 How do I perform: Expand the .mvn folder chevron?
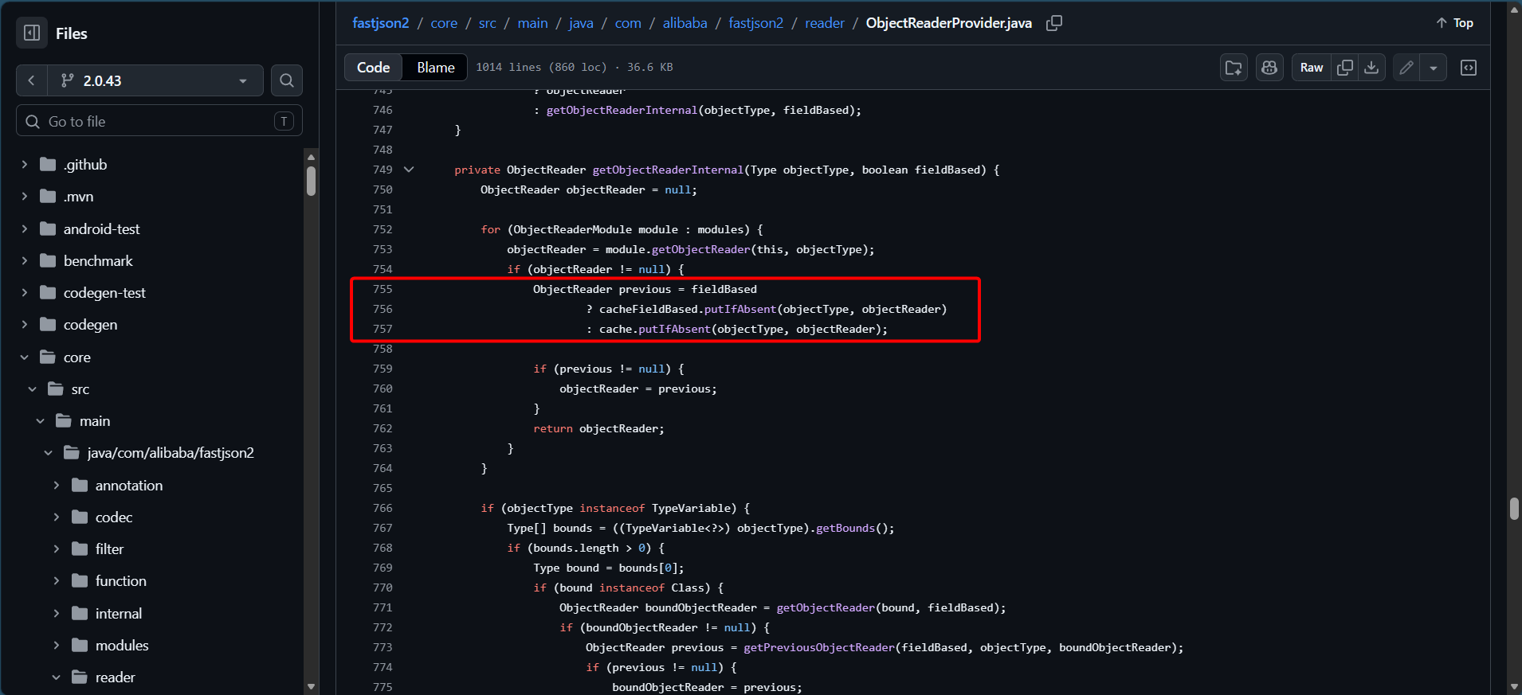tap(24, 197)
